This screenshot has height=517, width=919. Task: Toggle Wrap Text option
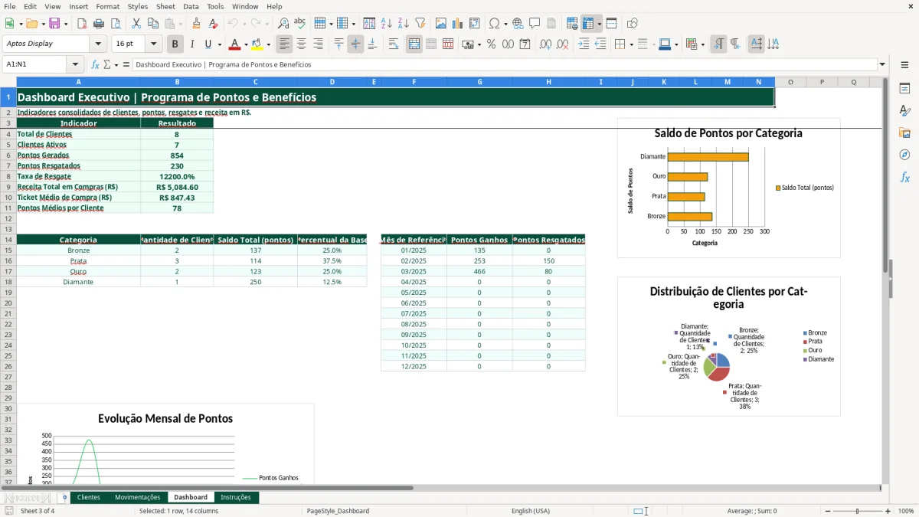coord(394,44)
